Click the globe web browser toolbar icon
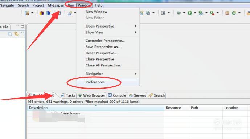The image size is (250, 139). point(148,13)
